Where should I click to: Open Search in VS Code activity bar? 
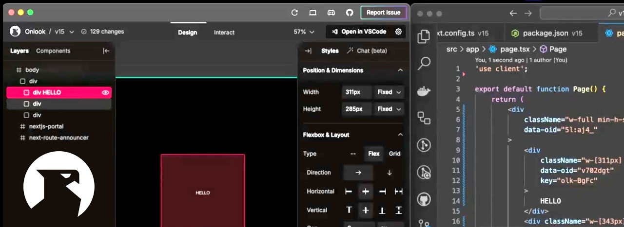424,63
